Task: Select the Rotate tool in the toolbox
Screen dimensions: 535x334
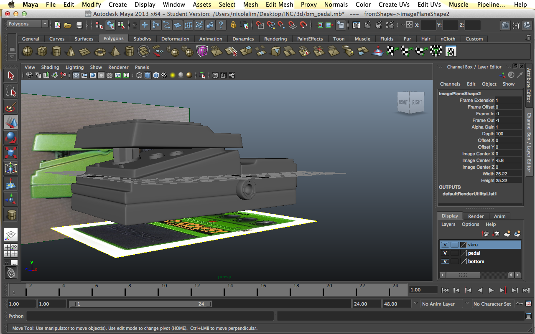Action: coord(11,137)
